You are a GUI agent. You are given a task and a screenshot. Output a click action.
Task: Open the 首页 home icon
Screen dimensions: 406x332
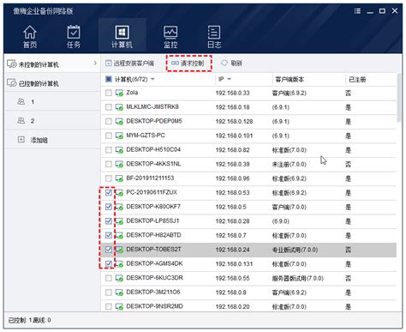(30, 32)
